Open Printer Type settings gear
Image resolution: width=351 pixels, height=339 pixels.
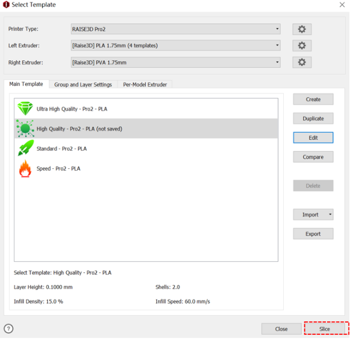tap(302, 29)
